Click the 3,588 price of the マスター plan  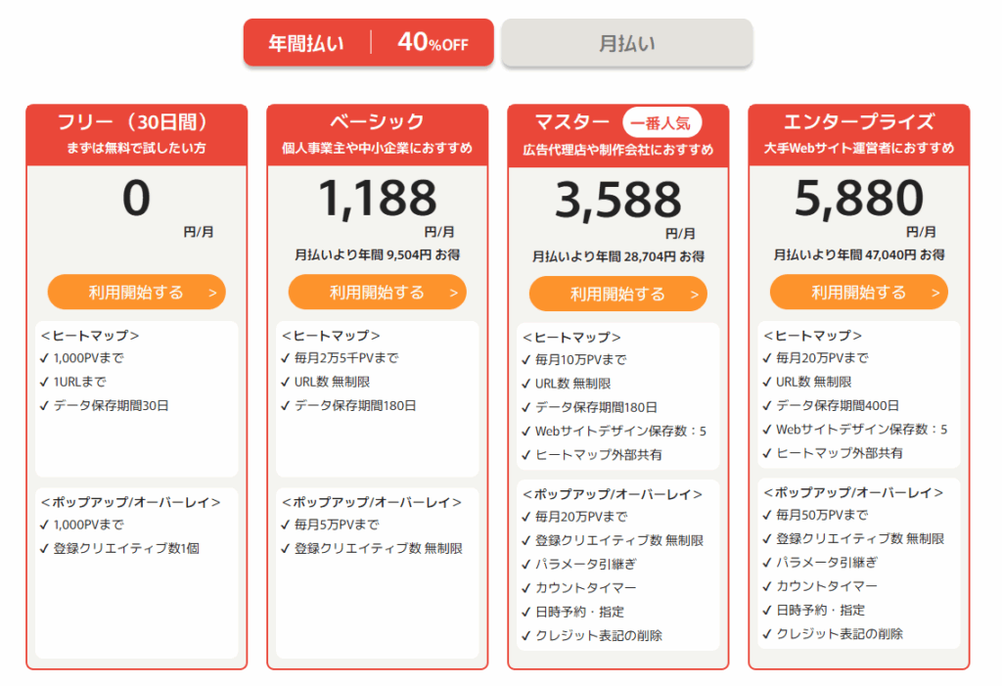618,200
